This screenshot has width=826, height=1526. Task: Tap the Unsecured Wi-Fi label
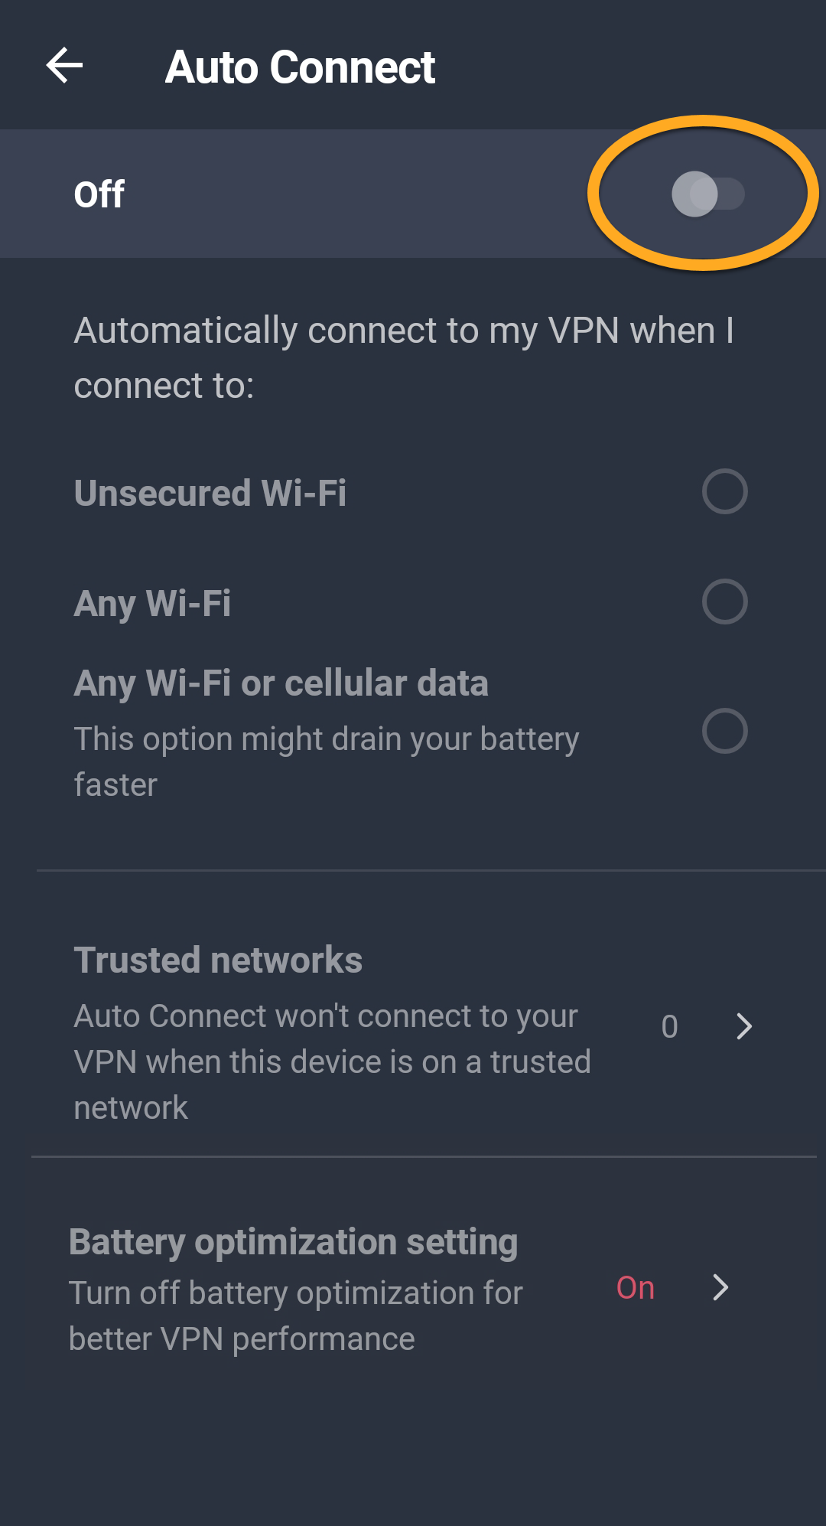click(210, 493)
